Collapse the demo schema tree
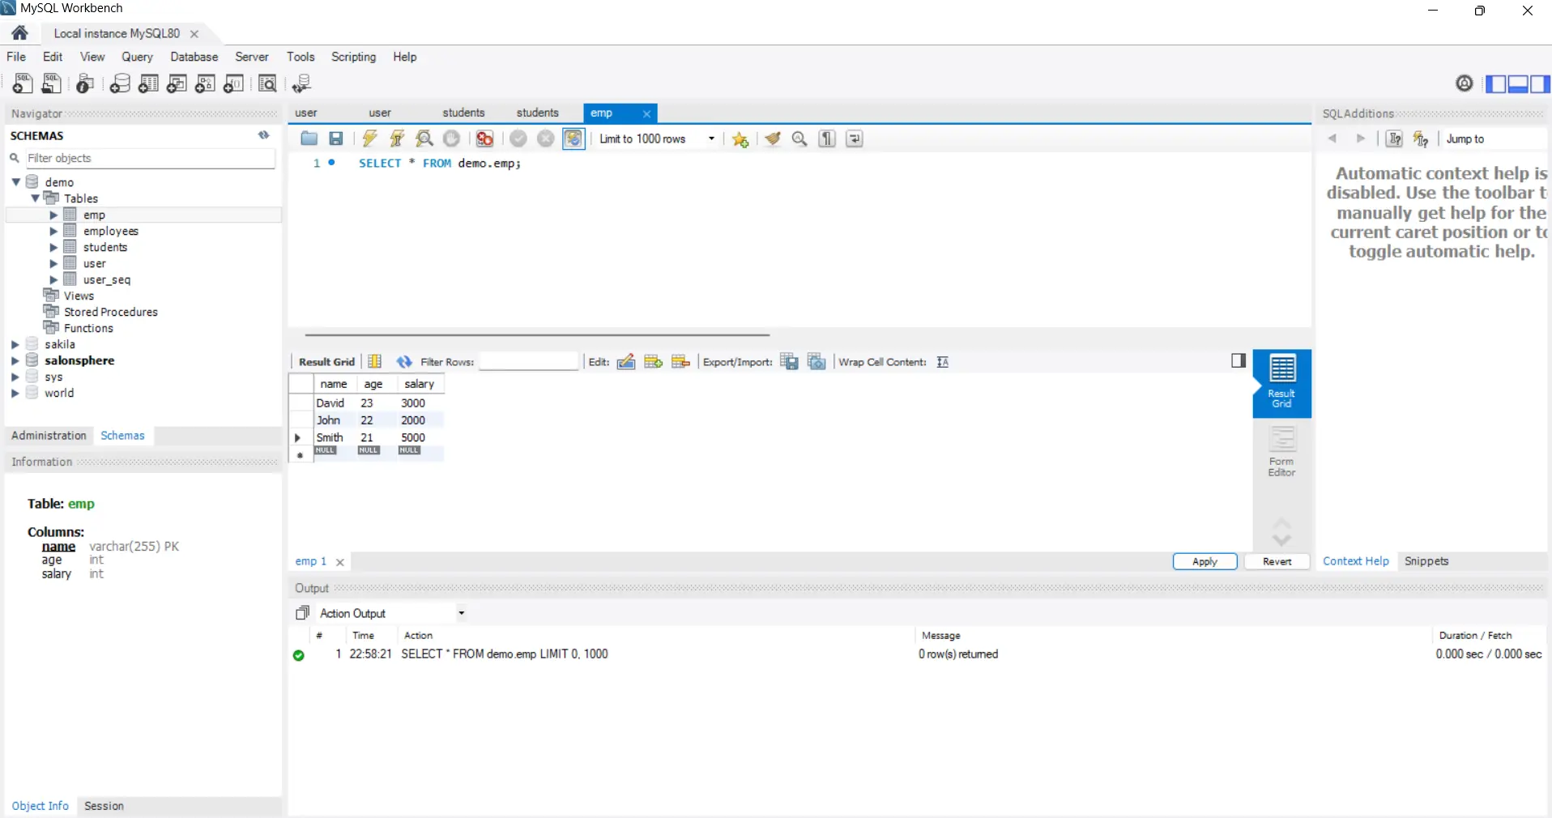The width and height of the screenshot is (1552, 818). click(x=17, y=182)
